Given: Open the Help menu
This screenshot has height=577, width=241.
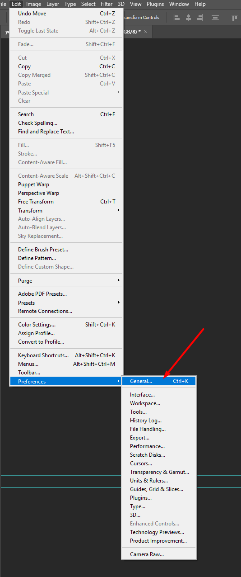Looking at the screenshot, I should [200, 4].
